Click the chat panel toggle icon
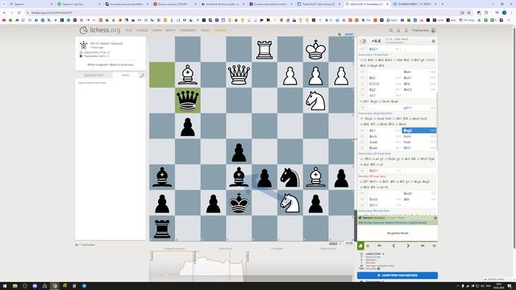The width and height of the screenshot is (516, 290). pyautogui.click(x=142, y=75)
